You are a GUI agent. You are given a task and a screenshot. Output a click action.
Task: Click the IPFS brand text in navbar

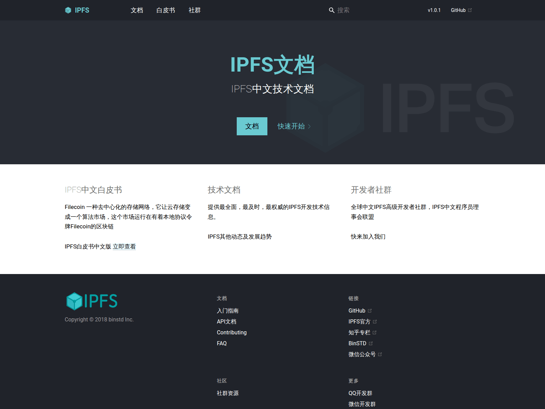82,10
